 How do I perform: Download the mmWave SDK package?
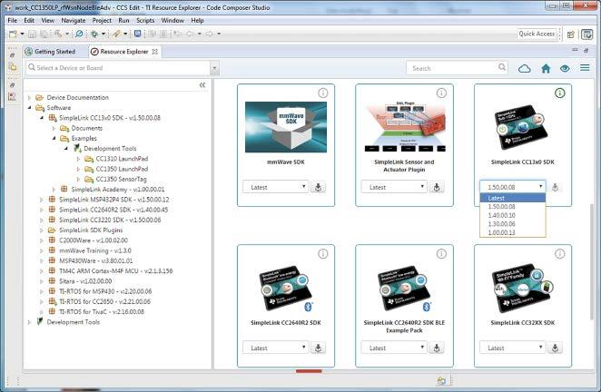pos(318,187)
